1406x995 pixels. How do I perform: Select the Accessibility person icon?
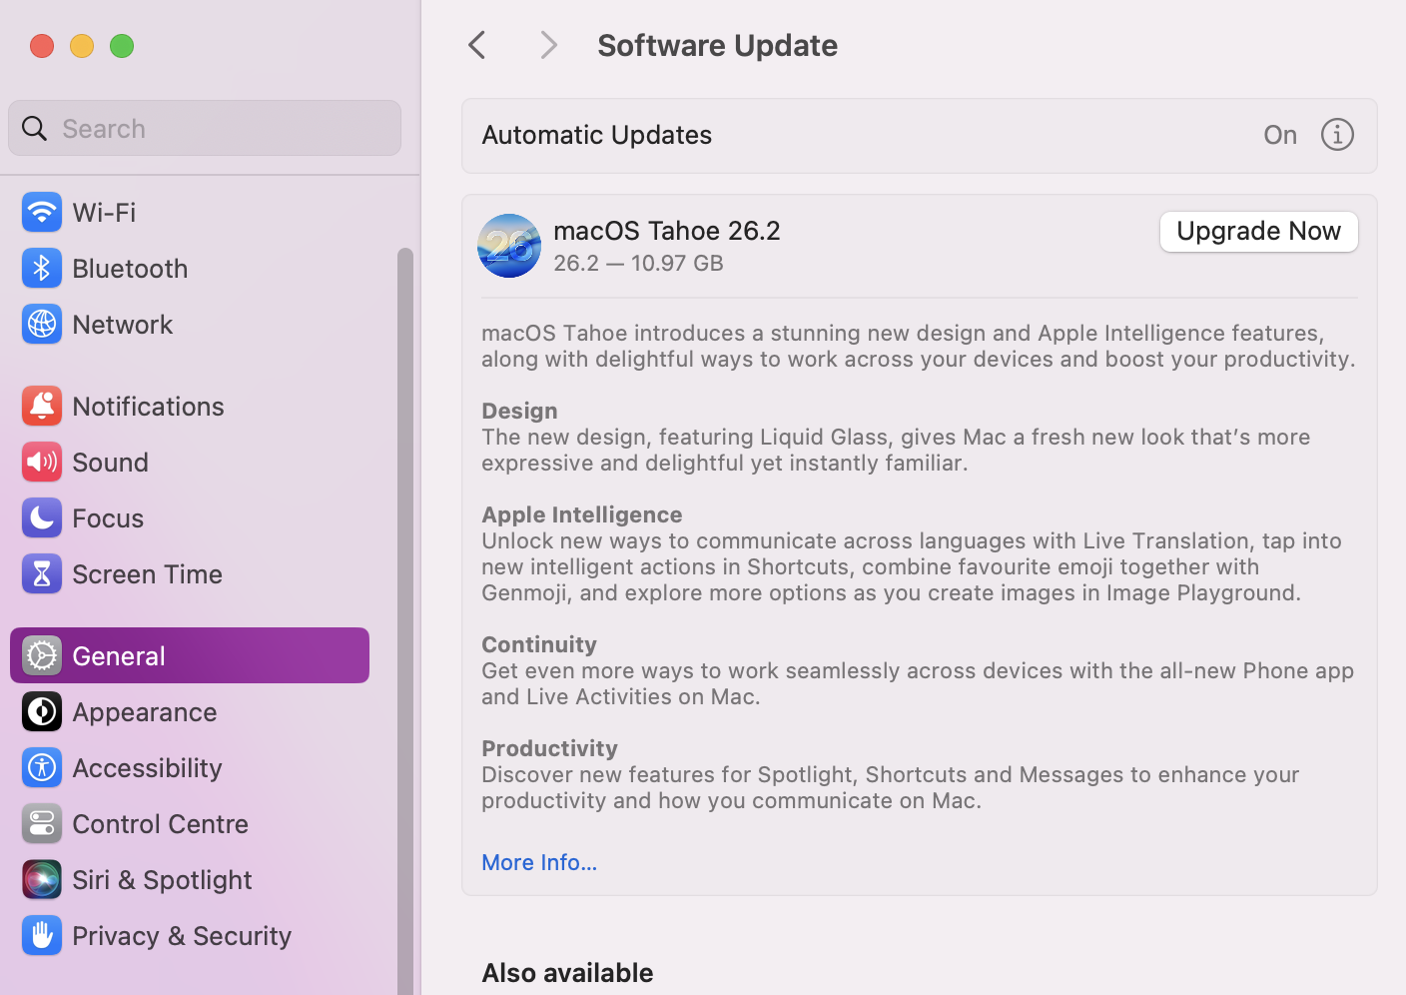coord(42,767)
